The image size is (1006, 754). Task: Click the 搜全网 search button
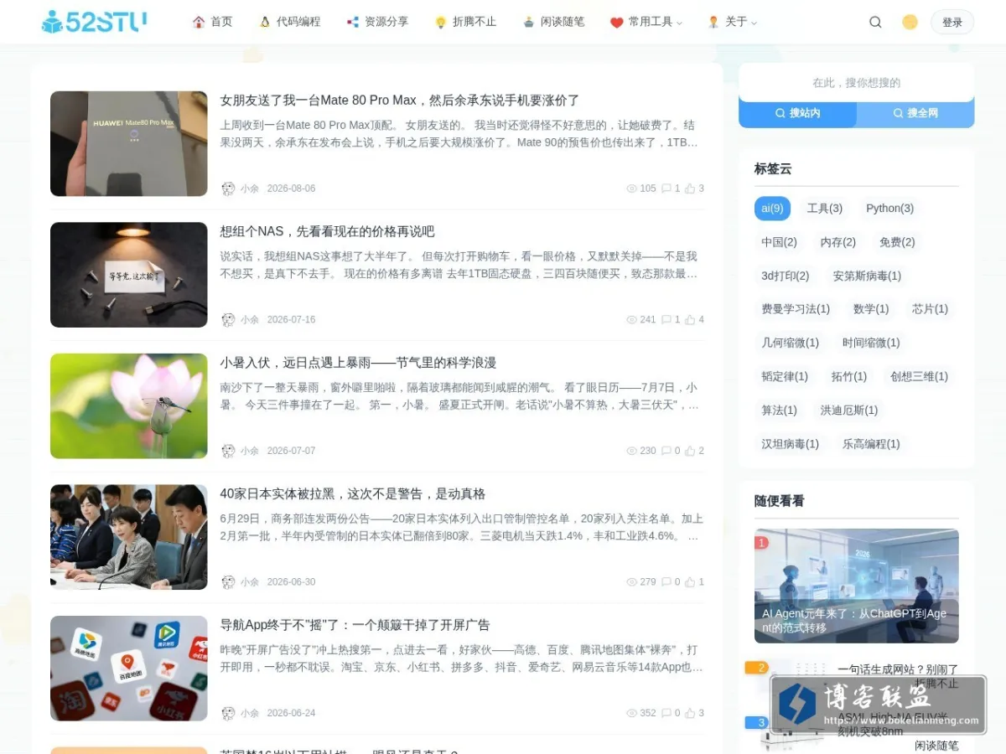915,113
